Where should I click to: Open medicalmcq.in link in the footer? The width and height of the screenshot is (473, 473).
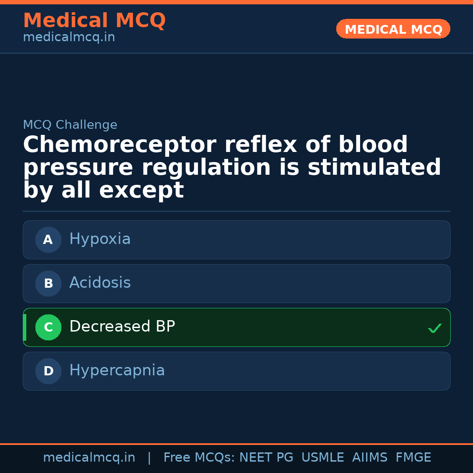click(x=89, y=458)
